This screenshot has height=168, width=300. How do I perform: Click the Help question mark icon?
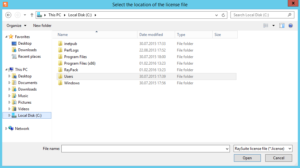click(x=291, y=26)
